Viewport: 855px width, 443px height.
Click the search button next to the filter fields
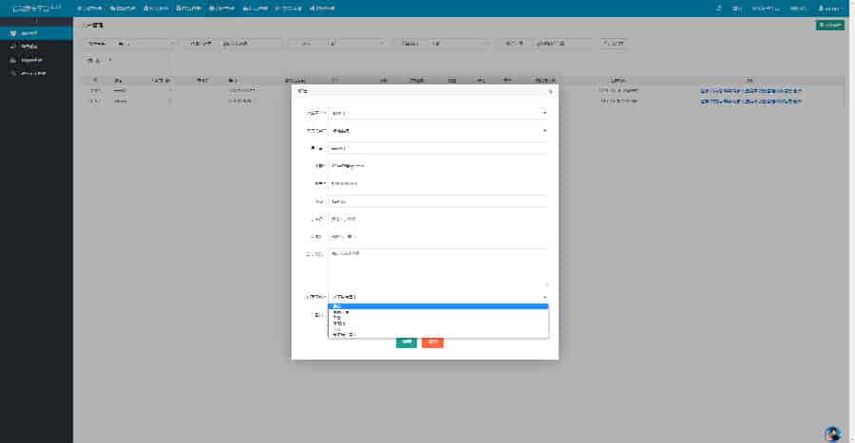[x=614, y=44]
